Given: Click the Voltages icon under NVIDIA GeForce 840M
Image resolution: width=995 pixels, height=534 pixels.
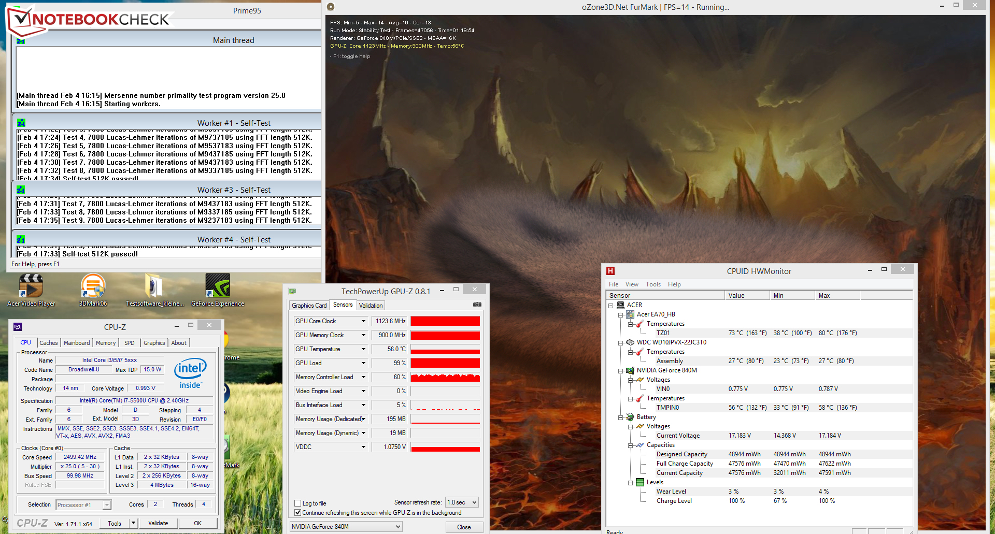Looking at the screenshot, I should point(640,380).
